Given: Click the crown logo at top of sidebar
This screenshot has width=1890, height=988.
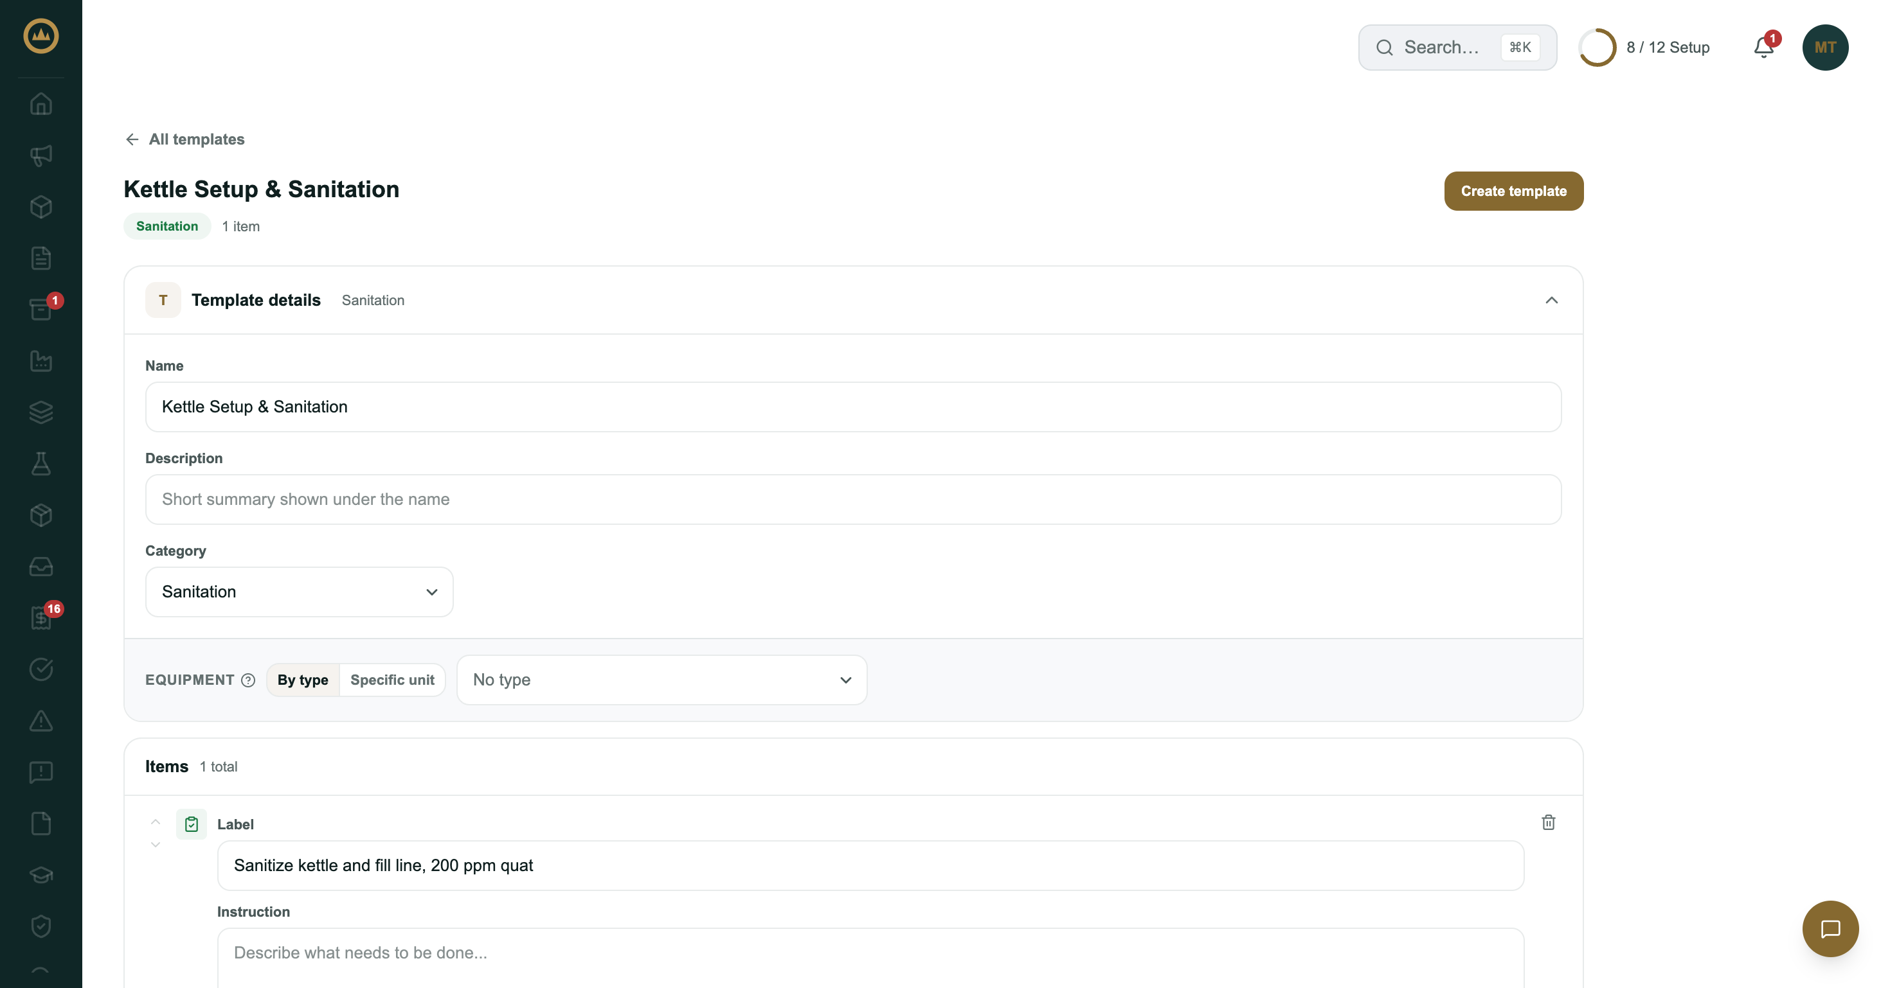Looking at the screenshot, I should tap(41, 36).
